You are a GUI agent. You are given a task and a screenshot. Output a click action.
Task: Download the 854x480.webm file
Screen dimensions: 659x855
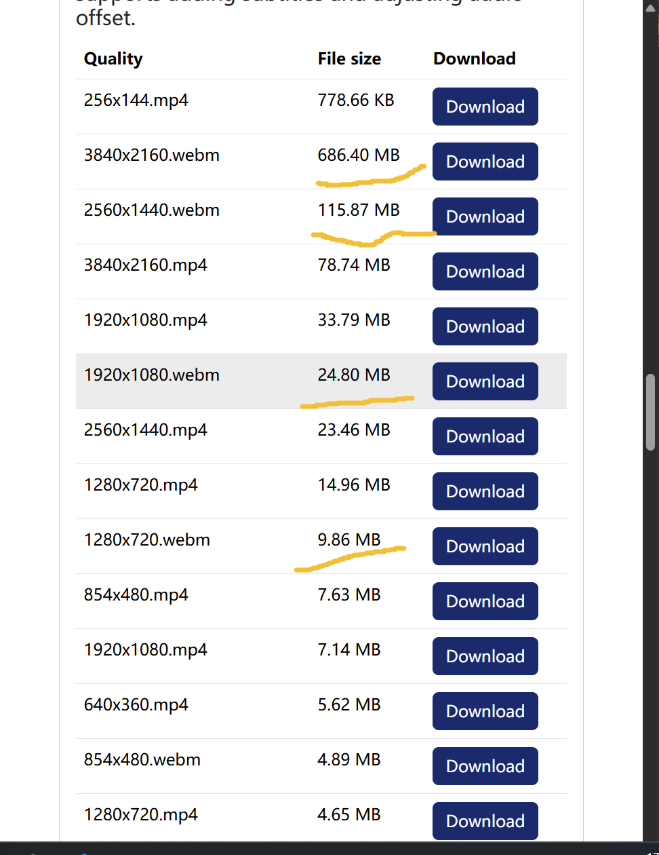(x=485, y=766)
